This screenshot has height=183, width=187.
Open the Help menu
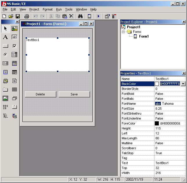pos(93,9)
